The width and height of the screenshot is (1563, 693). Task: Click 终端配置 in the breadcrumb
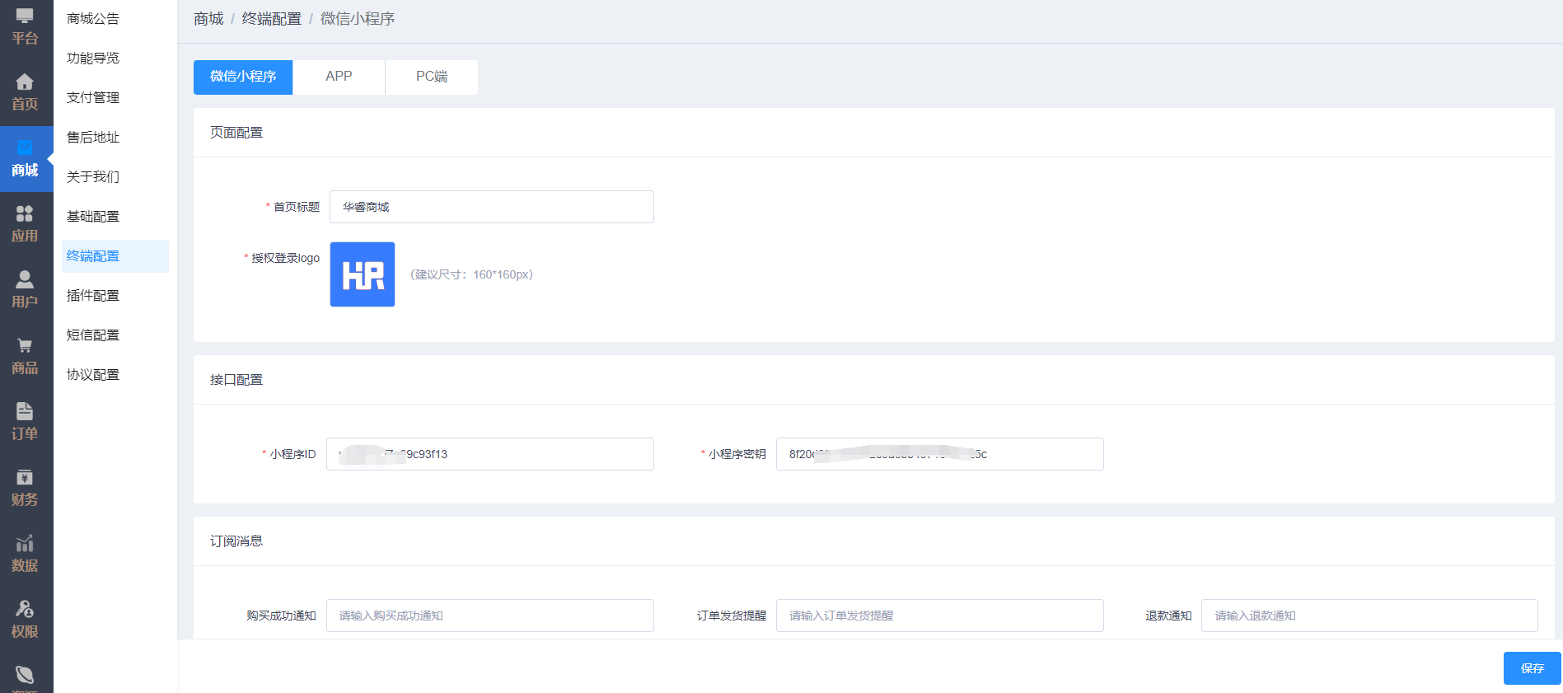click(271, 19)
